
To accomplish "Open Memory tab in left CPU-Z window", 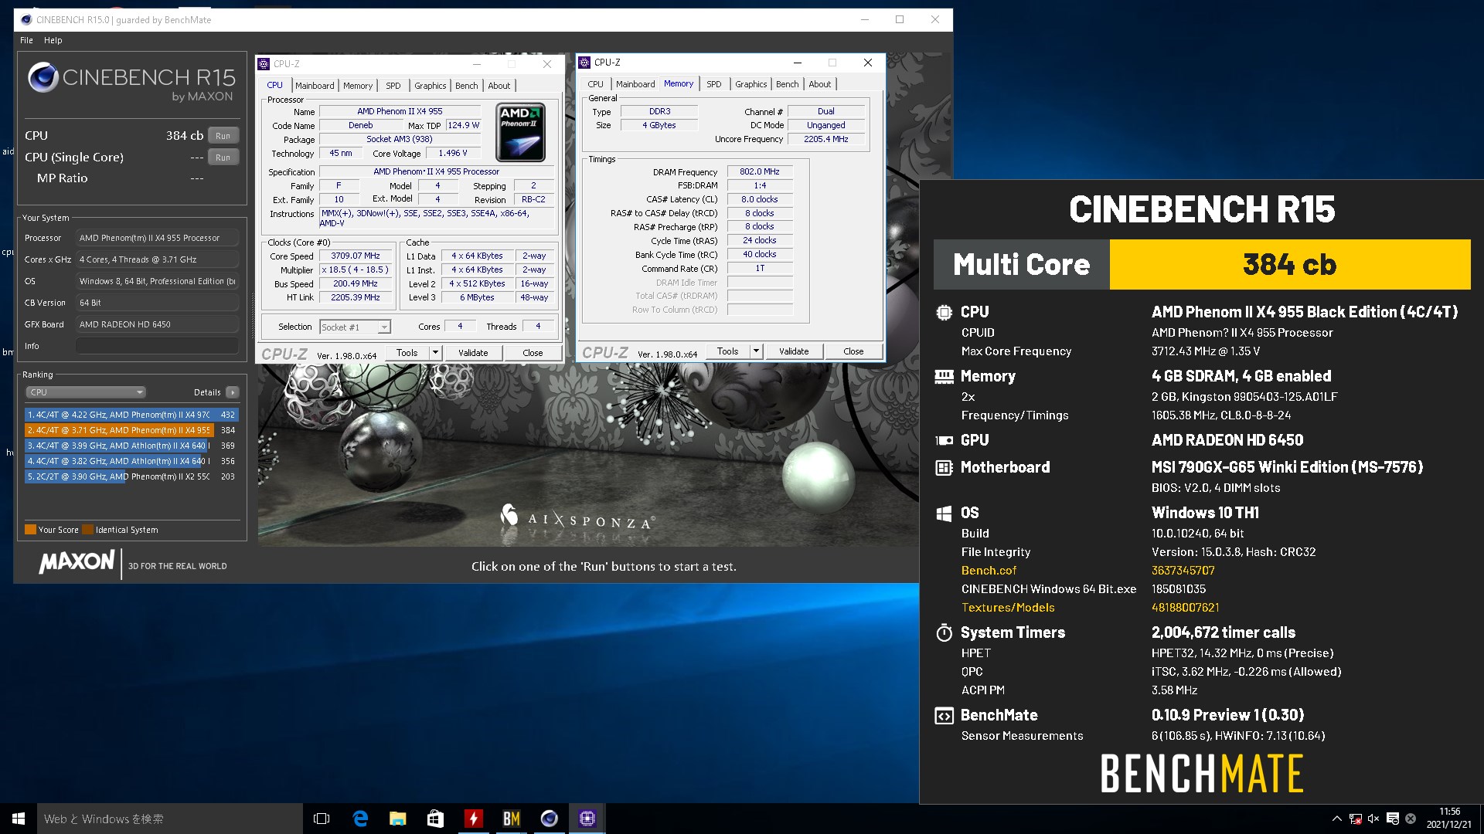I will (x=358, y=86).
